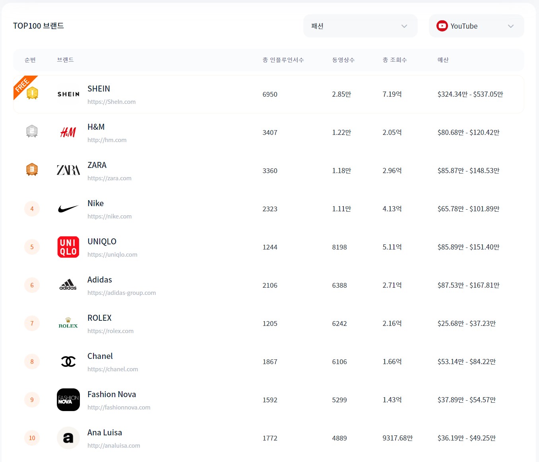Click the gold rank 1 medal
Image resolution: width=539 pixels, height=462 pixels.
click(32, 93)
